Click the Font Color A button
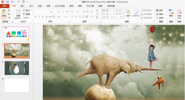Viewport: 185px width, 100px height. (66, 17)
